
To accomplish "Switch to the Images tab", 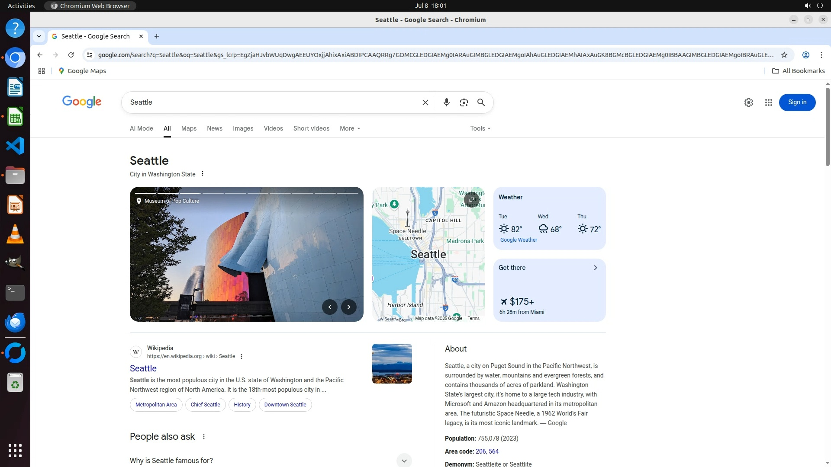I will pyautogui.click(x=243, y=128).
